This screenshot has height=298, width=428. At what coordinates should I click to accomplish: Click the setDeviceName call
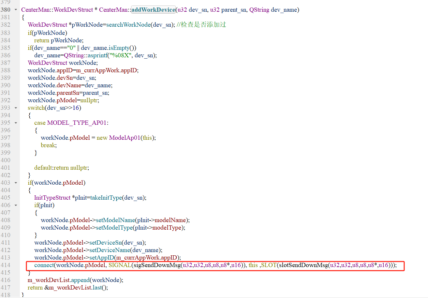[x=109, y=250]
